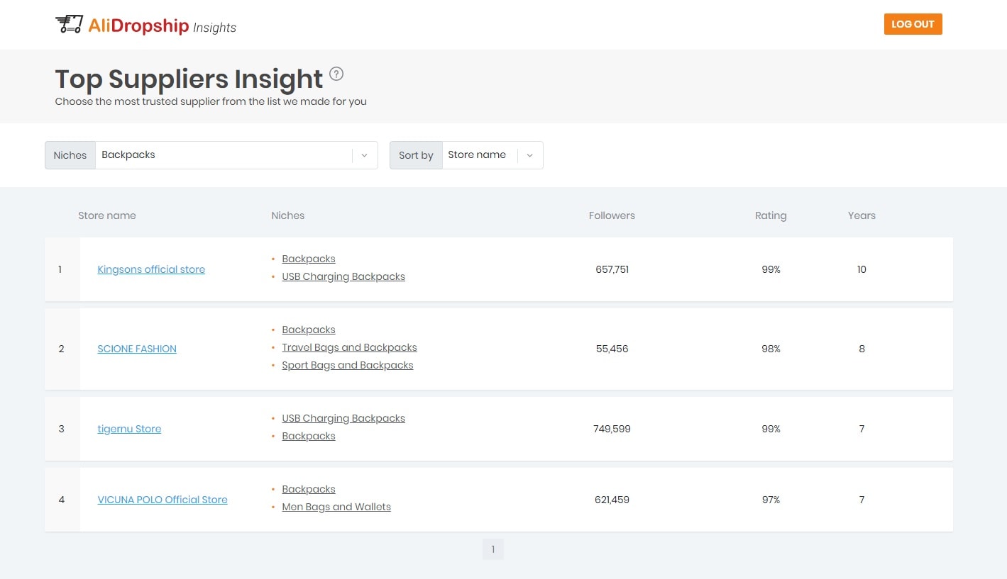Click Travel Bags and Backpacks niche link
The image size is (1007, 579).
[x=349, y=347]
